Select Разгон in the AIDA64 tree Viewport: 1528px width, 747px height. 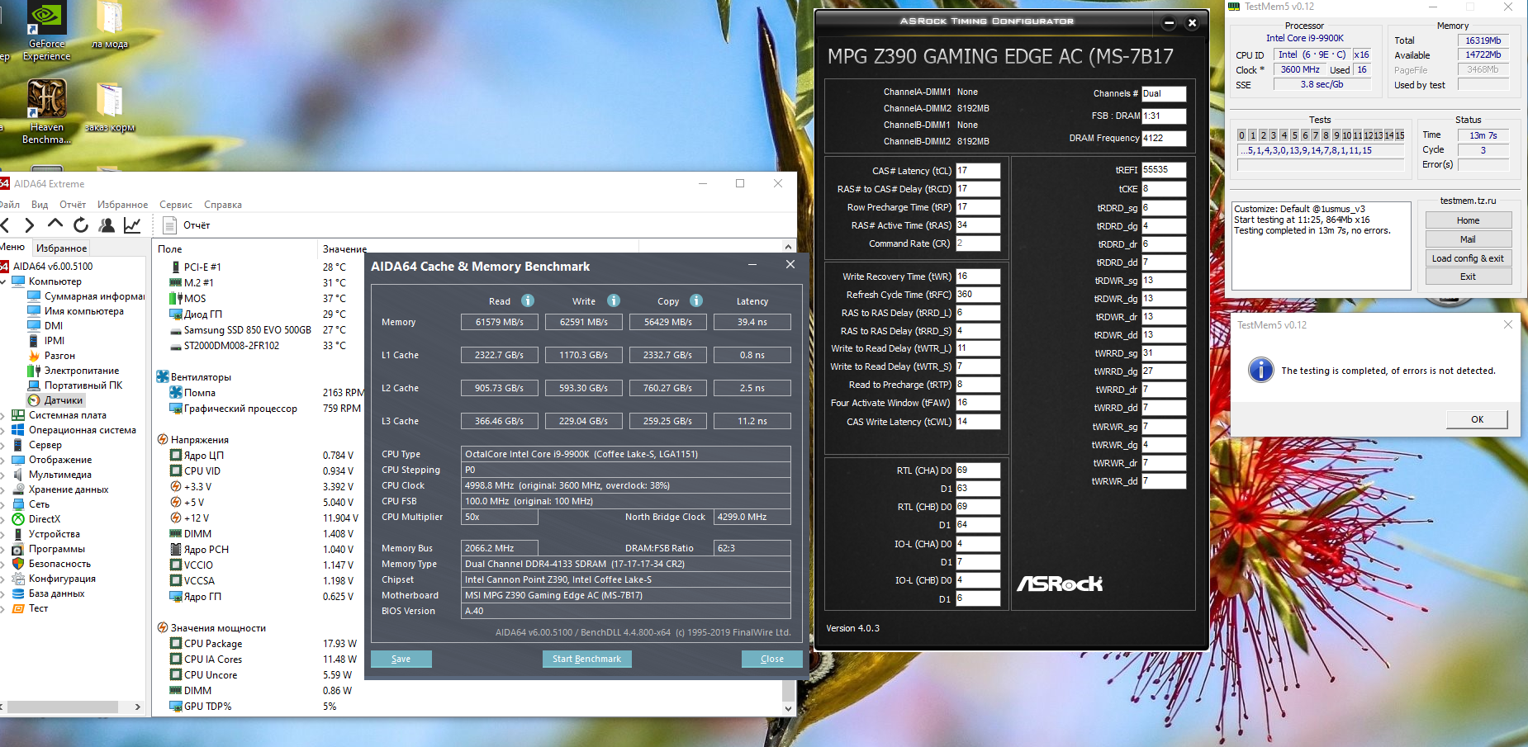(51, 356)
